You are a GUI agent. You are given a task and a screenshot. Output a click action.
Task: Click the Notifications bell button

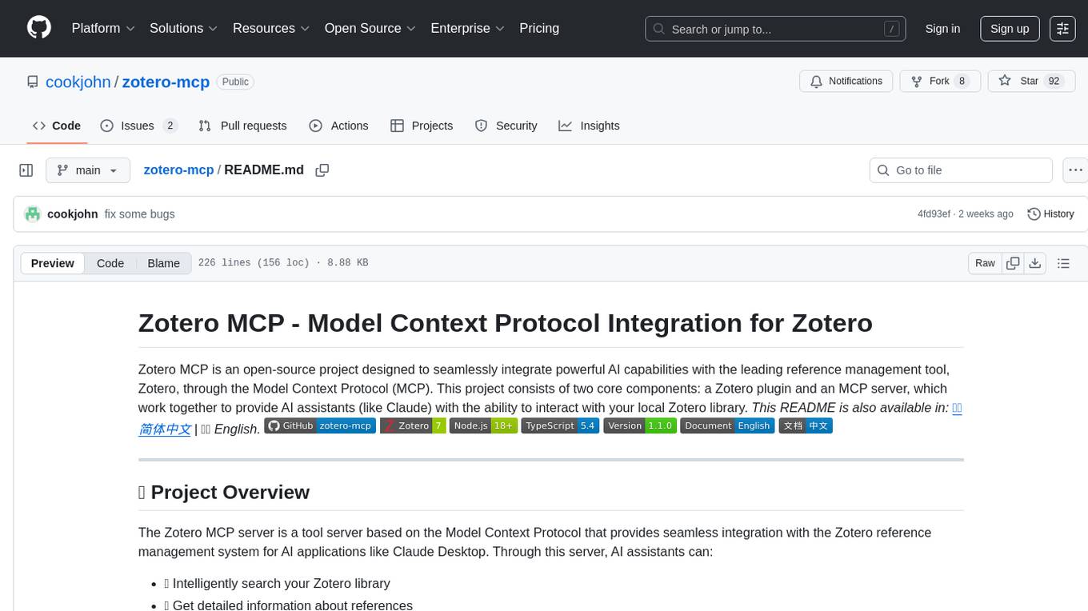846,81
